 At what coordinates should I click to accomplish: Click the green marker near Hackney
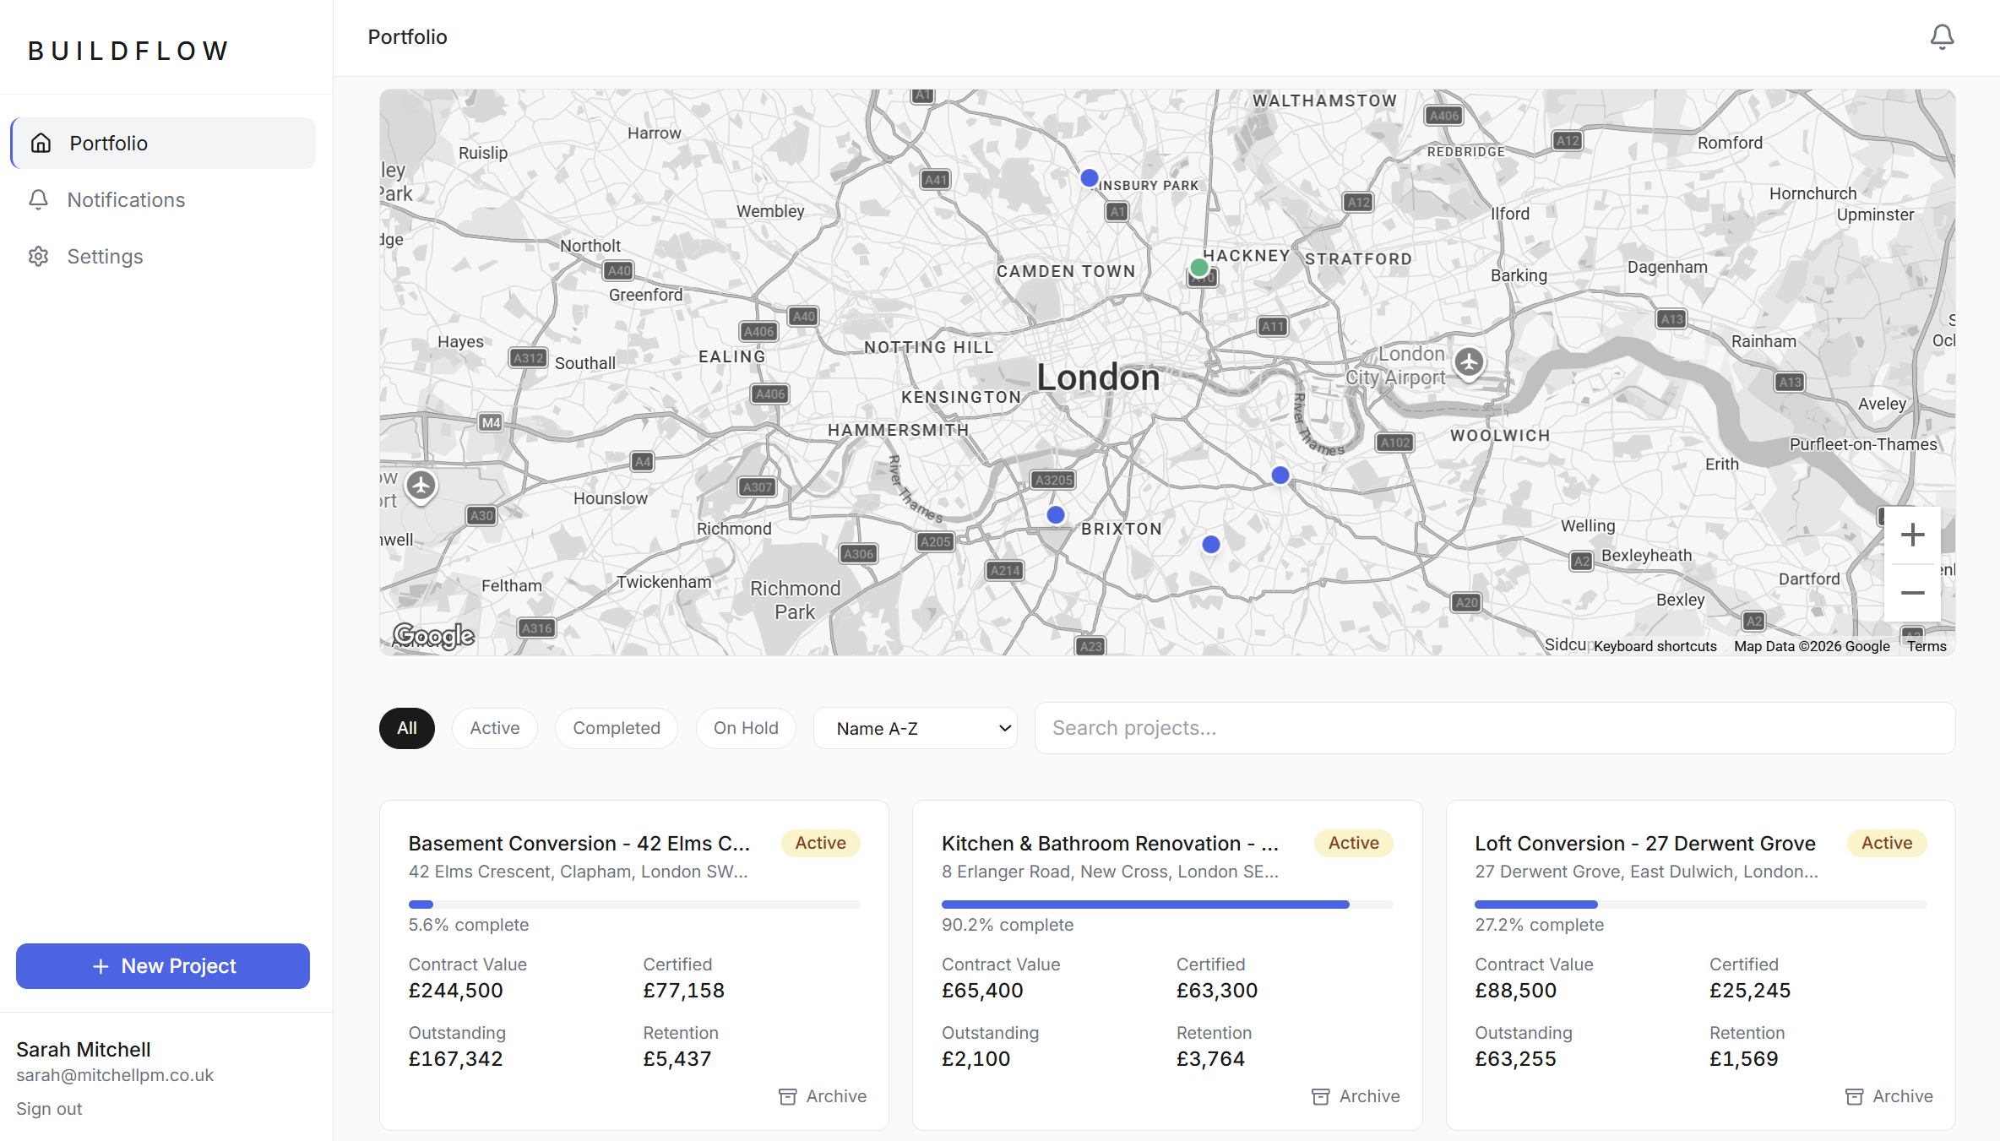click(x=1199, y=268)
